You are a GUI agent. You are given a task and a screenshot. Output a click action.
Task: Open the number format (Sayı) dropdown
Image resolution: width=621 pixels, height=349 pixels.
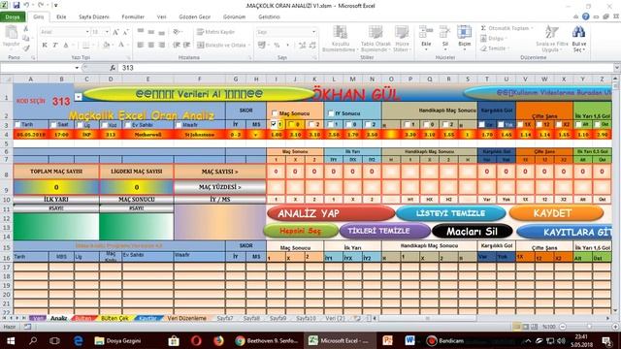pyautogui.click(x=313, y=32)
